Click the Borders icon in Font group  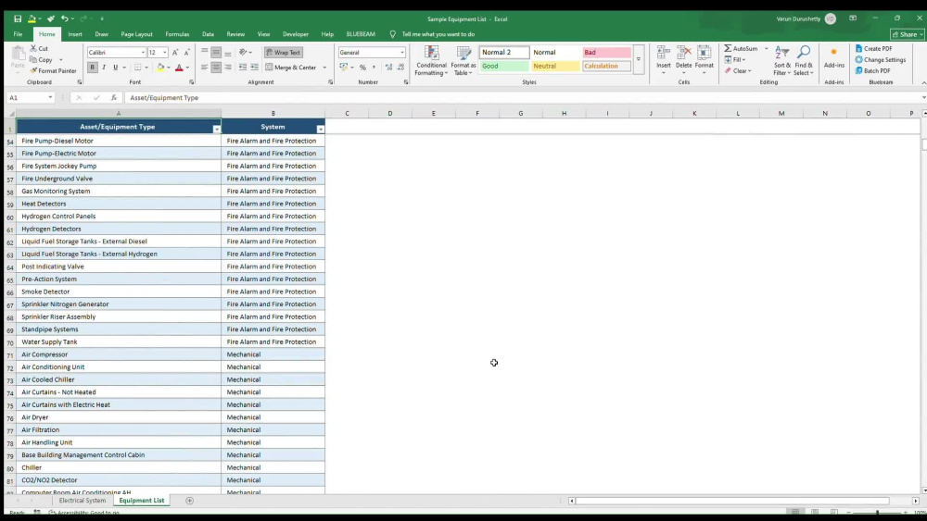click(137, 68)
